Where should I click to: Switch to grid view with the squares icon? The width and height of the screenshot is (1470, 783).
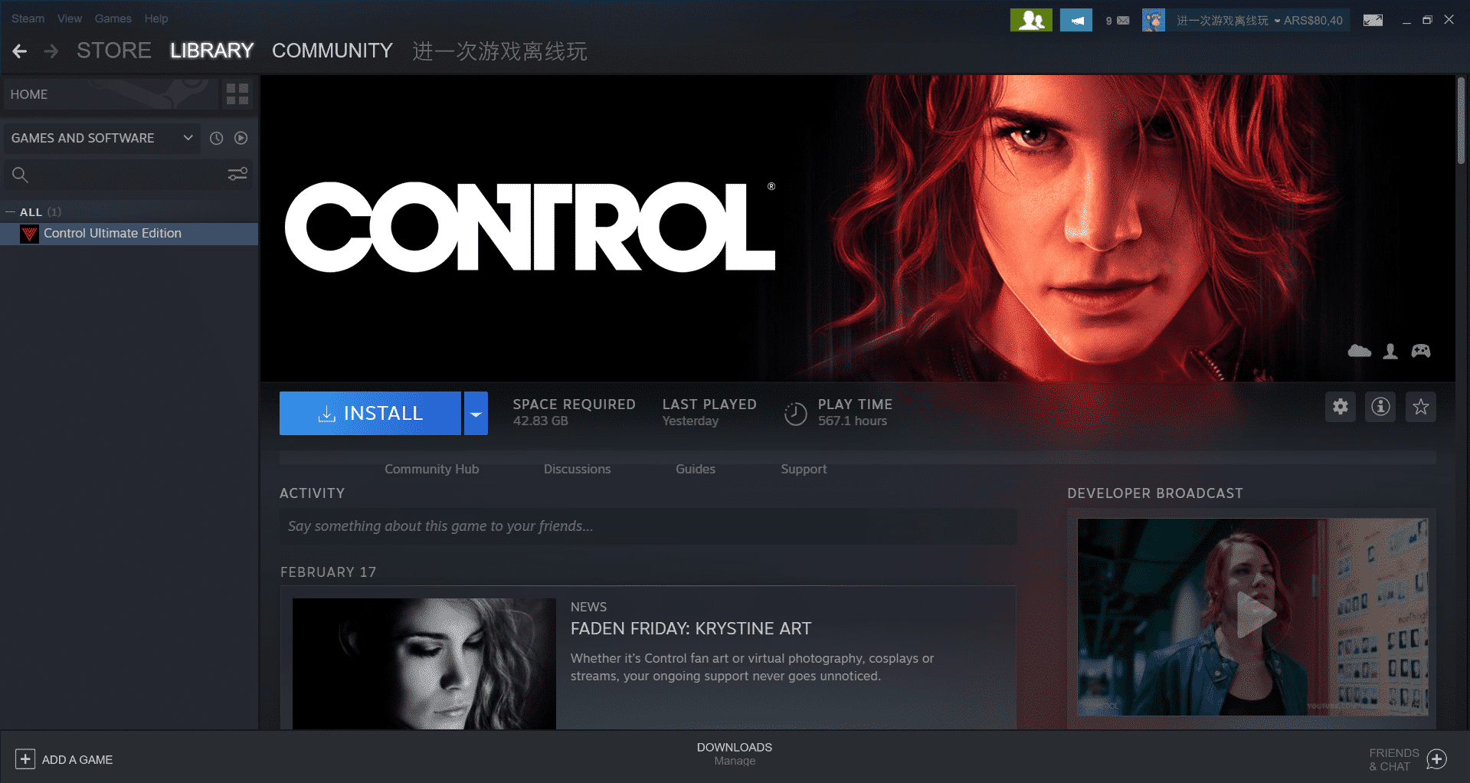237,93
